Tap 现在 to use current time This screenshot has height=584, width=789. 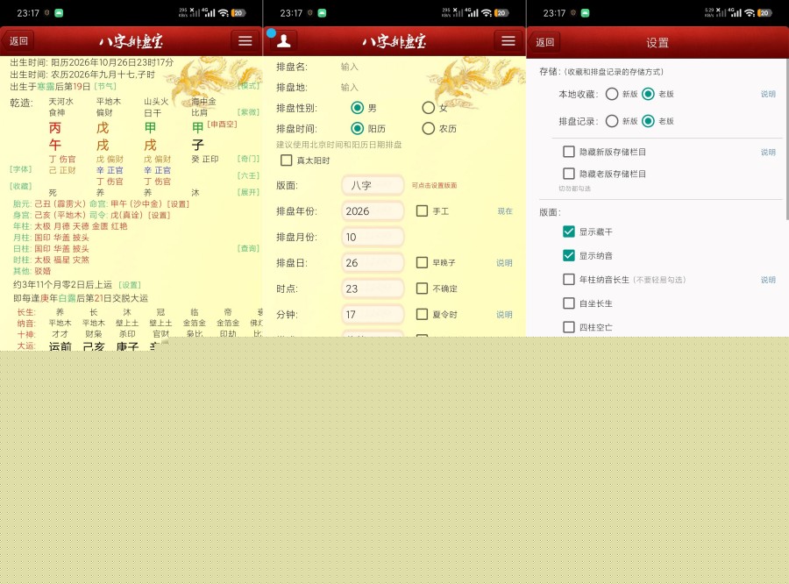[505, 211]
